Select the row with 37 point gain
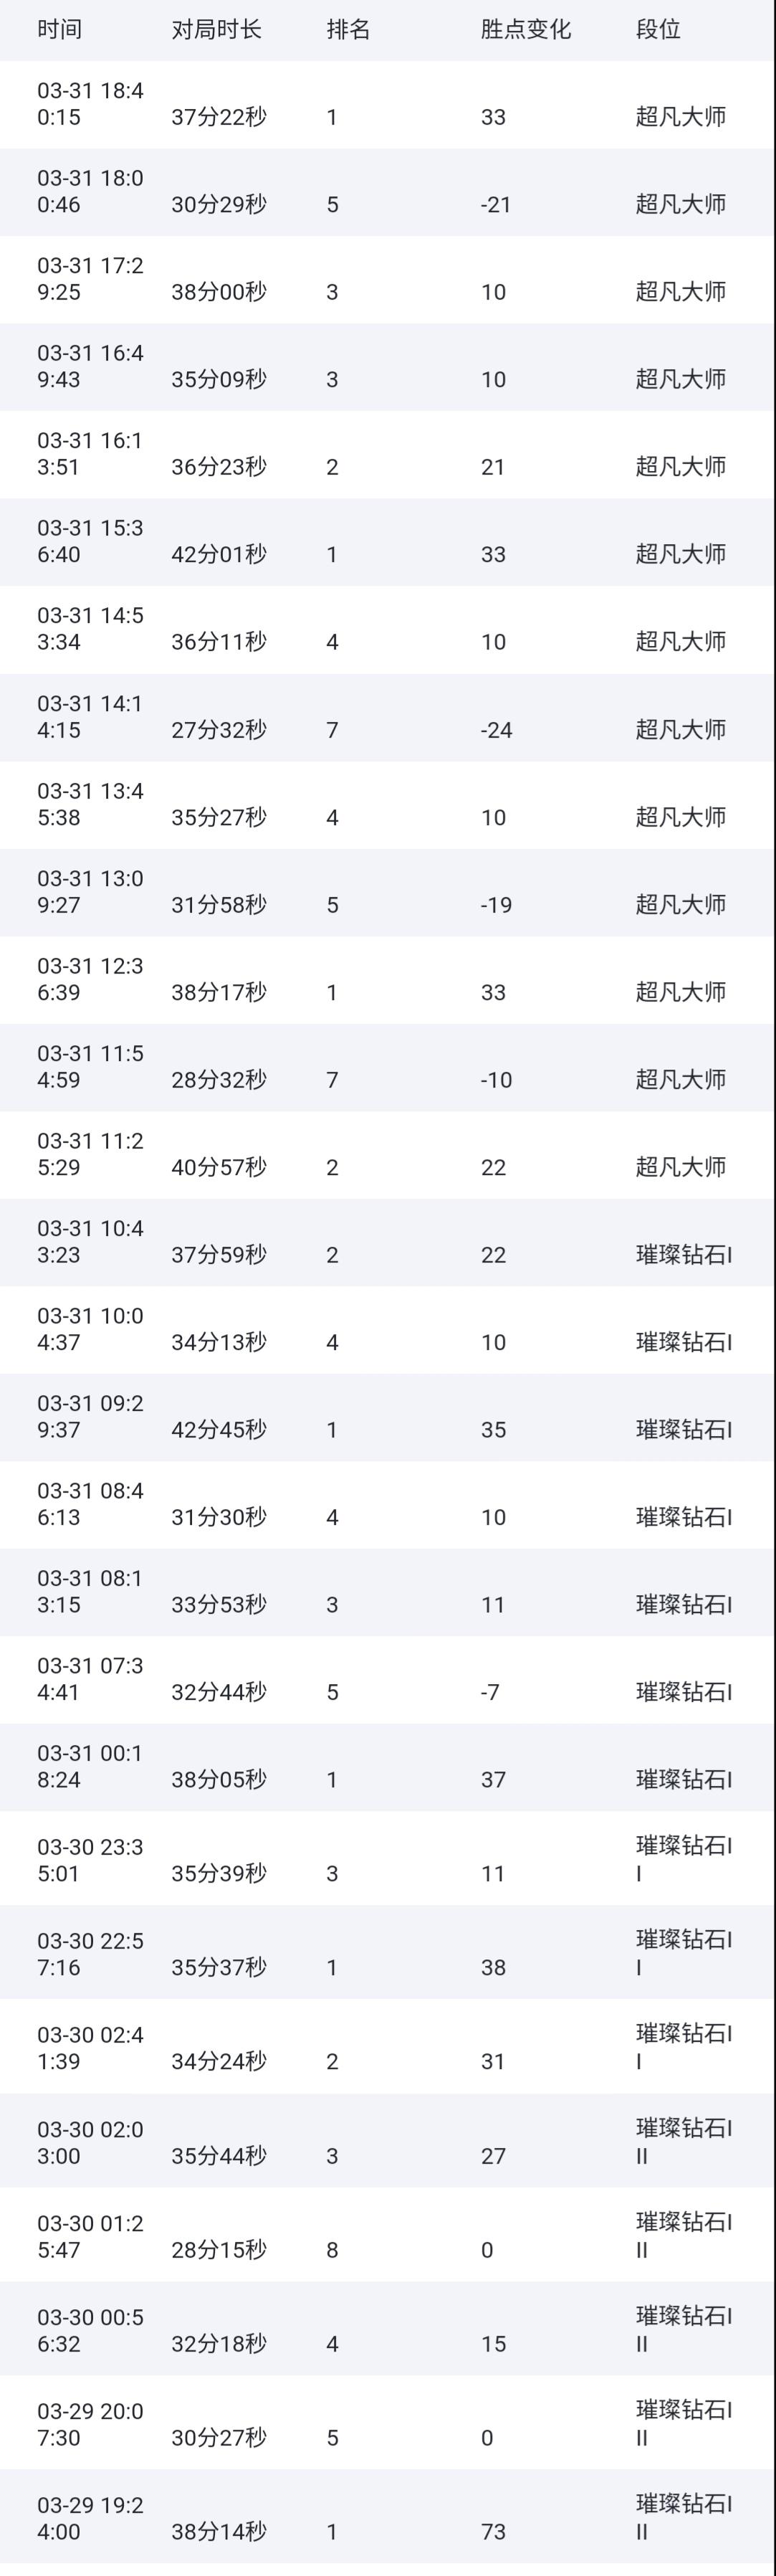This screenshot has height=2576, width=776. 388,1768
